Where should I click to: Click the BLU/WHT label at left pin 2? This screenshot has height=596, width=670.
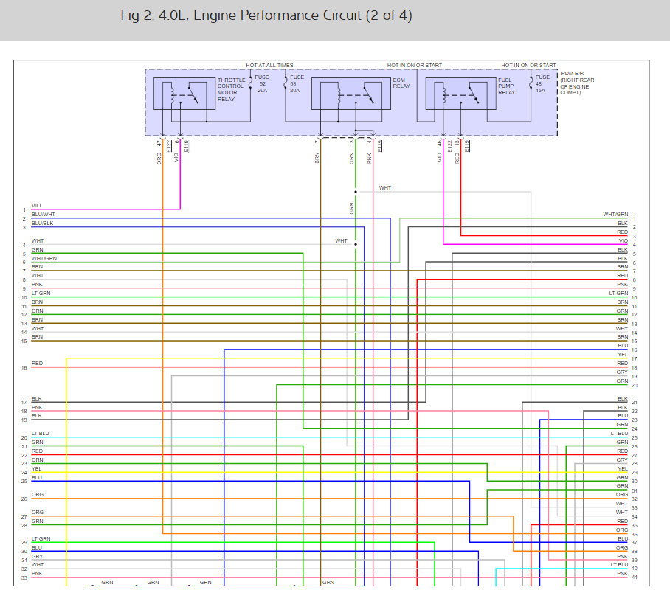pyautogui.click(x=43, y=215)
